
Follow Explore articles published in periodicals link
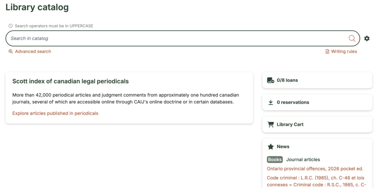(x=55, y=113)
